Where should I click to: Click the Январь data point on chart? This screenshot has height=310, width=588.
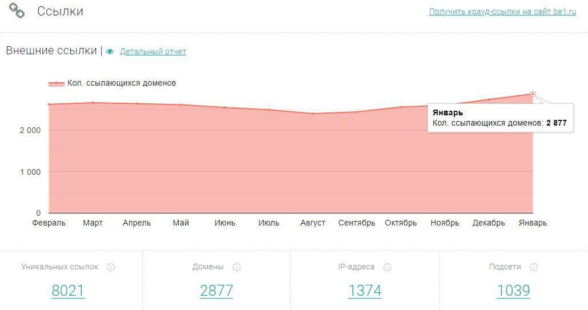pos(533,94)
